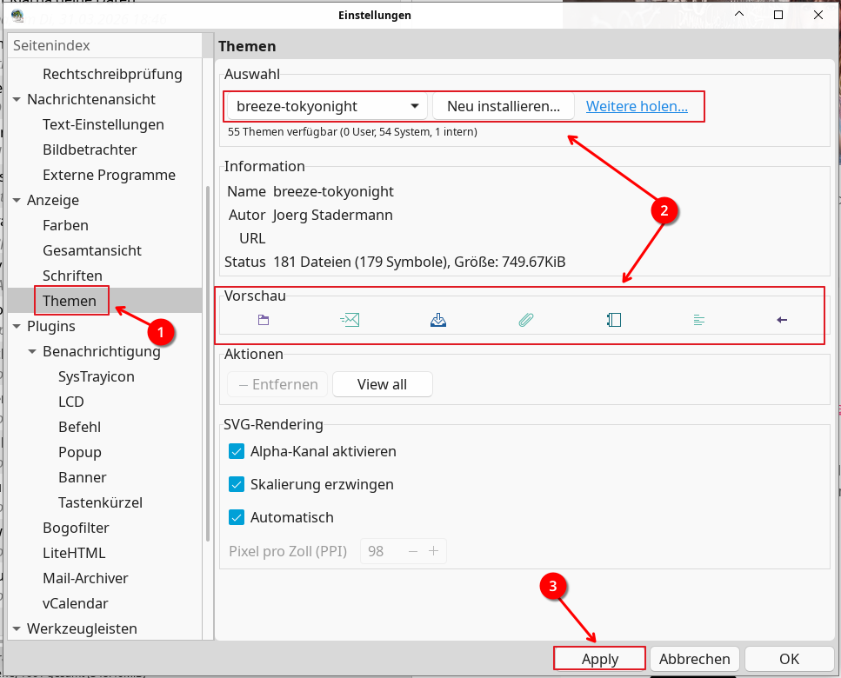Open the breeze-tokyonight theme dropdown
The height and width of the screenshot is (678, 841).
point(327,106)
